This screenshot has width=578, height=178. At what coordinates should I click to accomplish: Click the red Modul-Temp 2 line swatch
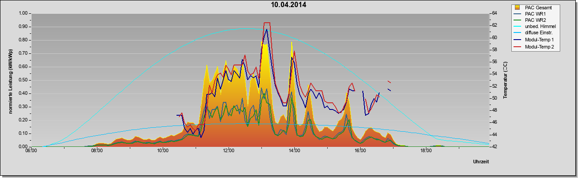pyautogui.click(x=518, y=47)
